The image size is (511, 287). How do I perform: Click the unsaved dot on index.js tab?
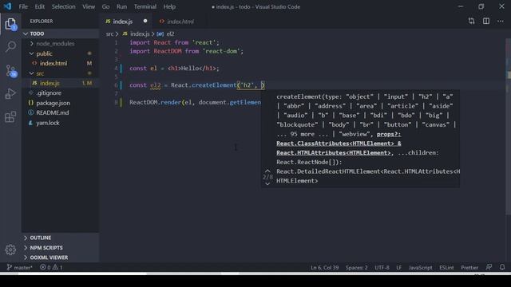pos(145,22)
